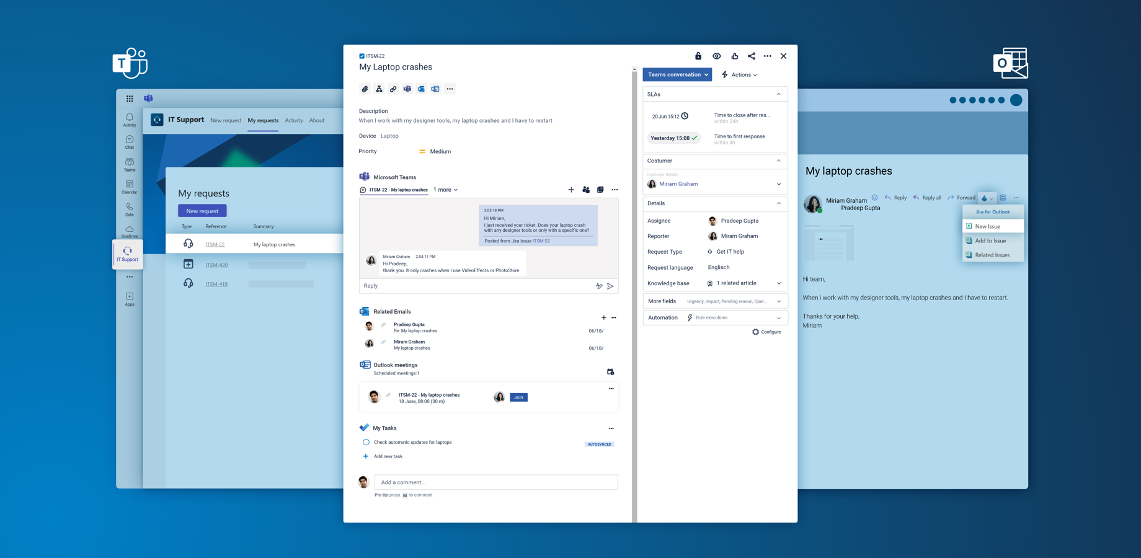Click the link issue chain icon
Image resolution: width=1141 pixels, height=558 pixels.
pyautogui.click(x=393, y=89)
